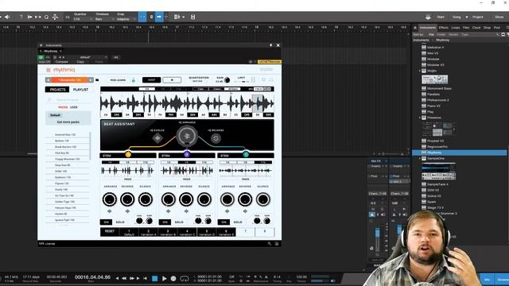Click the next preset arrow in Rhythmiq
This screenshot has width=509, height=286.
[91, 79]
